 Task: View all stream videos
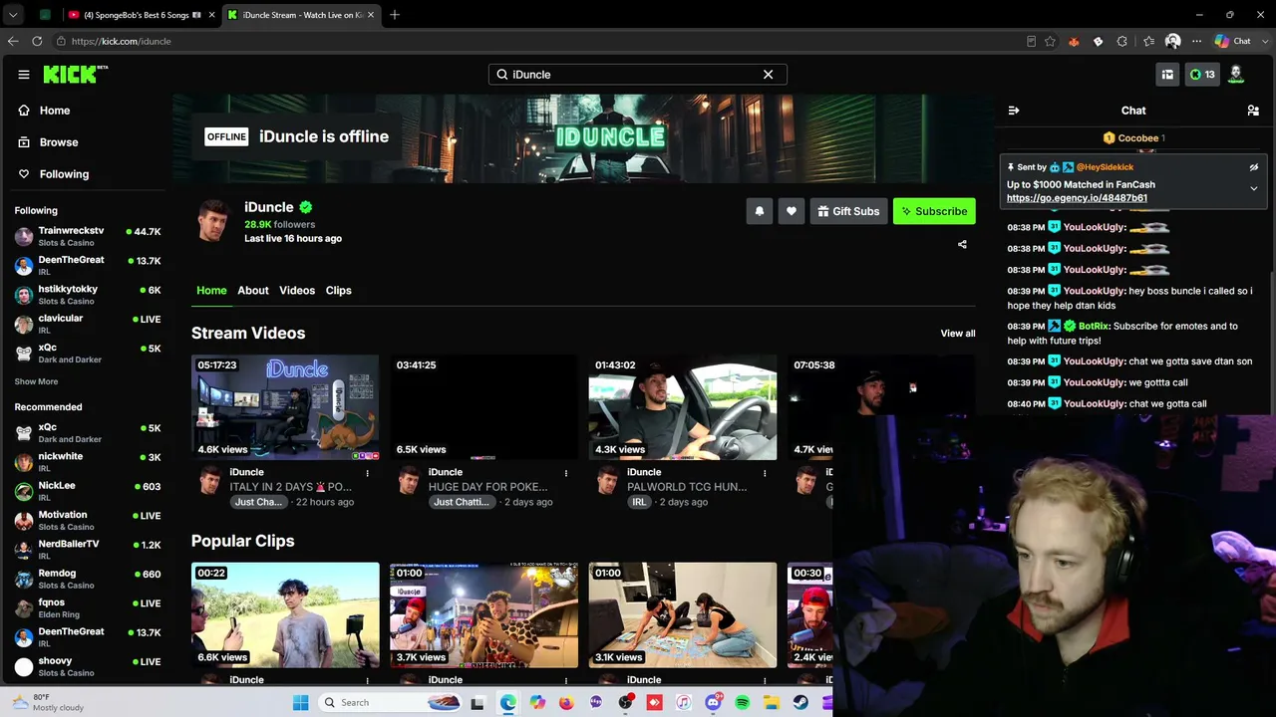[x=958, y=334]
